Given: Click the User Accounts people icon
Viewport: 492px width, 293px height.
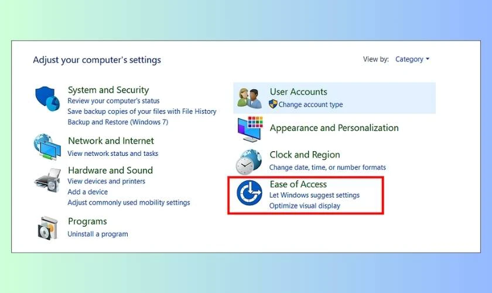Looking at the screenshot, I should tap(250, 98).
